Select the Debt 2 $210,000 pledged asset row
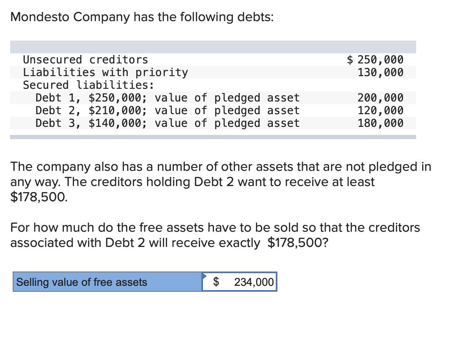This screenshot has width=450, height=362. pos(213,110)
